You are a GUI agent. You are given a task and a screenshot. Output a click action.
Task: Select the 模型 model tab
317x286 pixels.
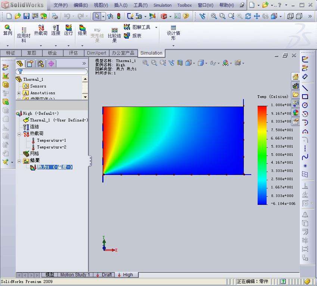[50, 275]
